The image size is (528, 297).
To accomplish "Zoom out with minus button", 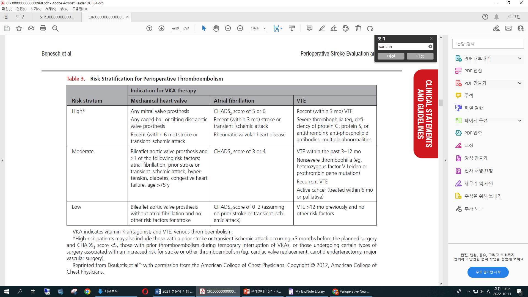I will pos(228,28).
